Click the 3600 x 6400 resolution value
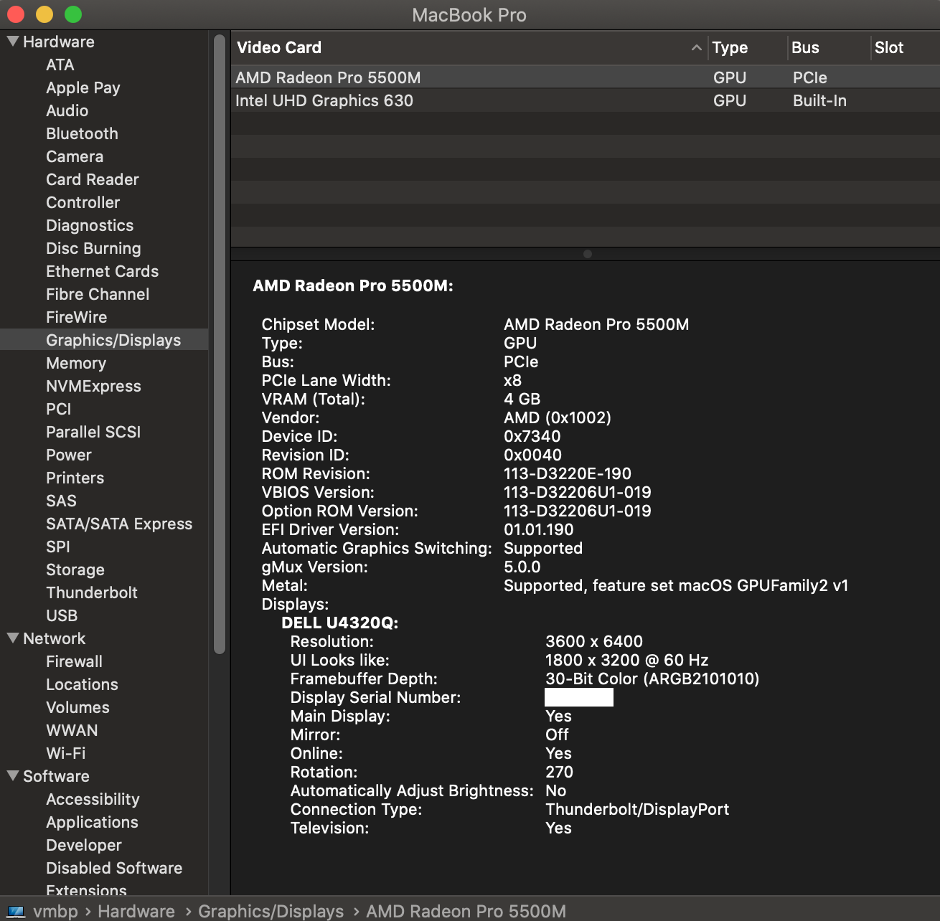Screen dimensions: 940x921 click(594, 641)
